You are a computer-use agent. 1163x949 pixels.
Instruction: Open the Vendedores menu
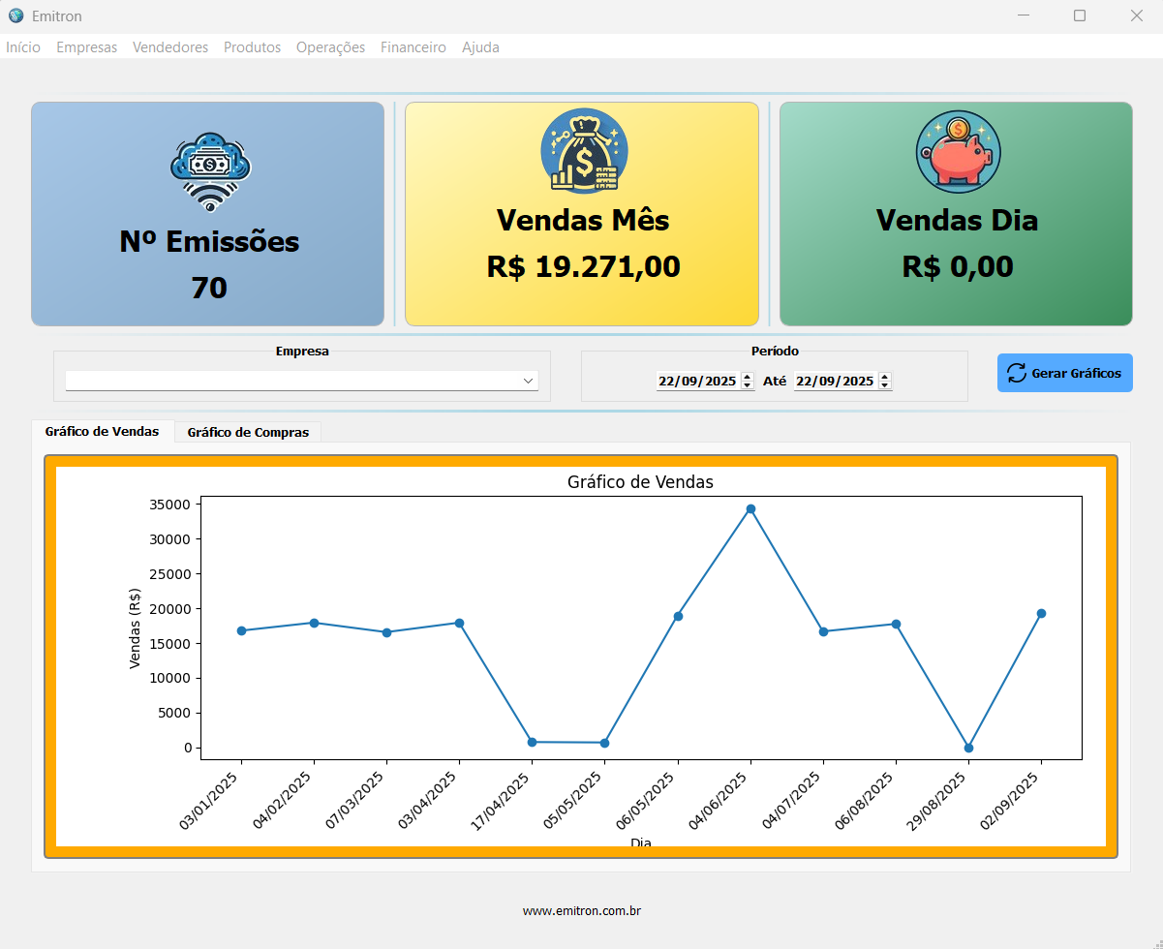pyautogui.click(x=170, y=46)
